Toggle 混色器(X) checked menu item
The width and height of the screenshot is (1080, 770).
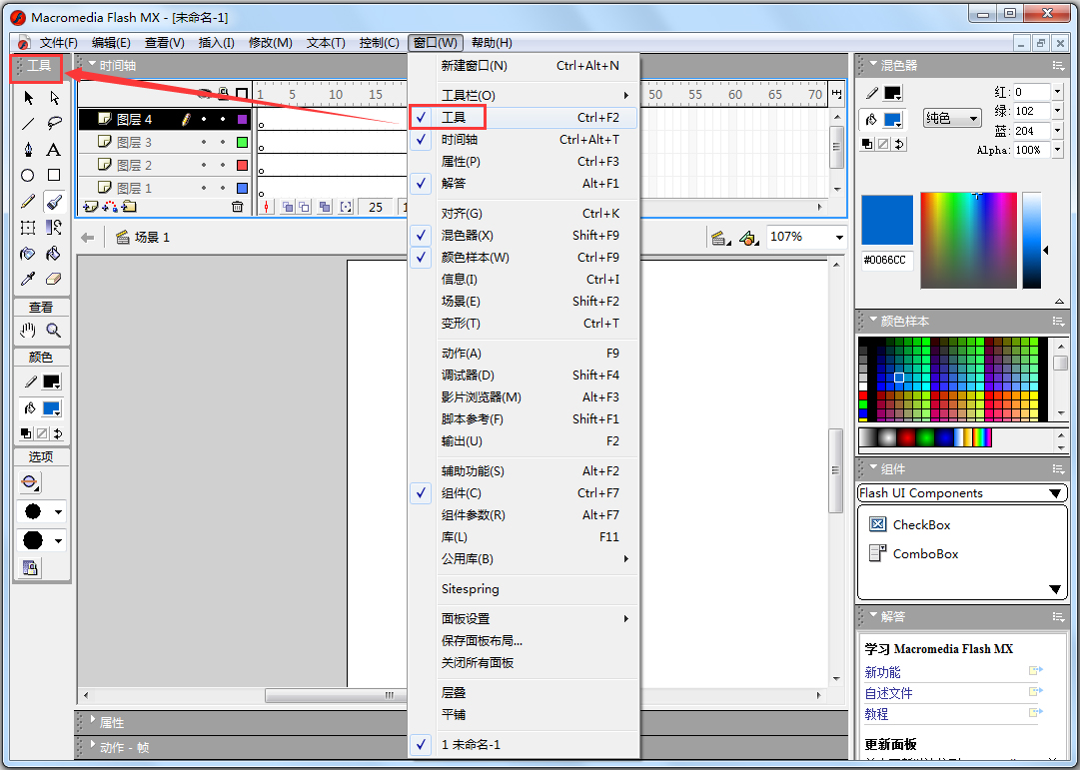pyautogui.click(x=467, y=236)
